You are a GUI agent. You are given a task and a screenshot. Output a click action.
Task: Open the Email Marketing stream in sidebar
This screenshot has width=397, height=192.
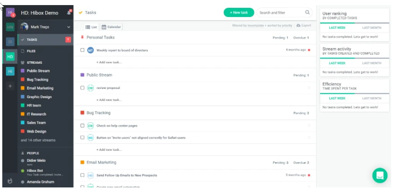tap(40, 88)
